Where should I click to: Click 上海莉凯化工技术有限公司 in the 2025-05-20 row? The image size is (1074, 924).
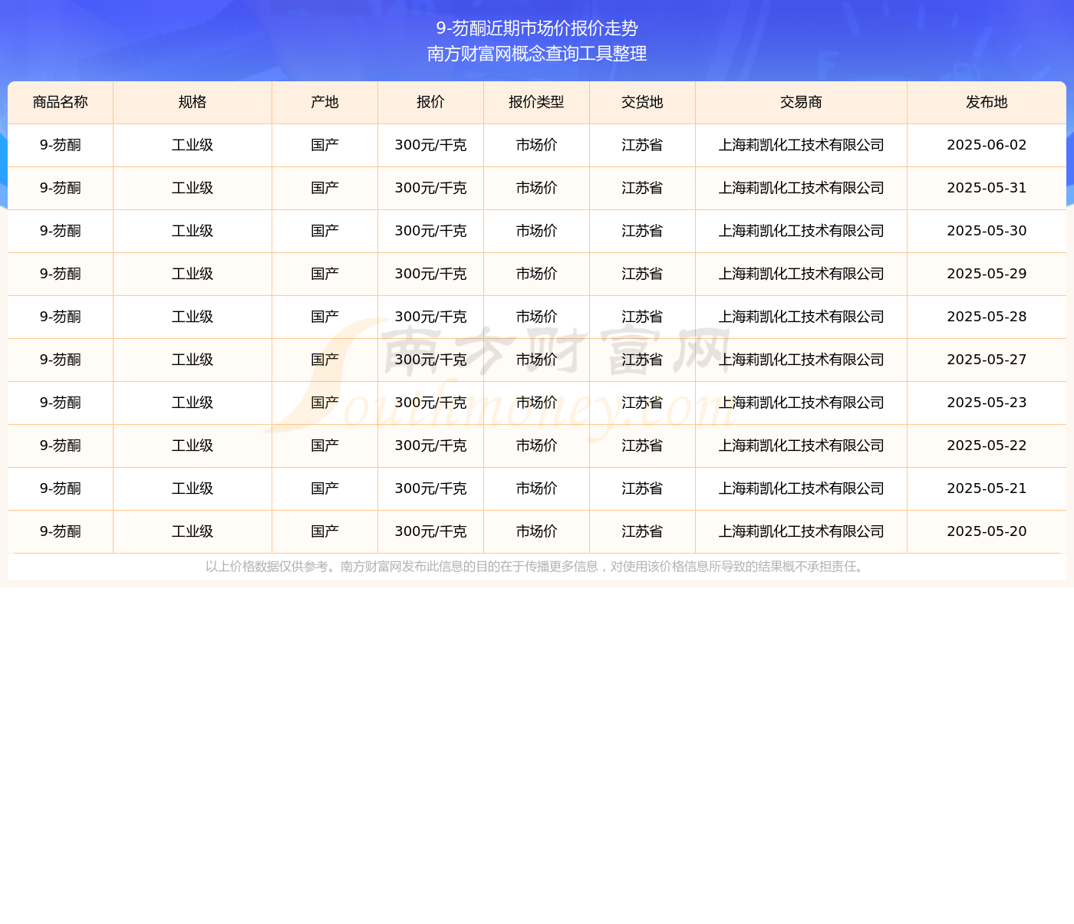coord(801,531)
